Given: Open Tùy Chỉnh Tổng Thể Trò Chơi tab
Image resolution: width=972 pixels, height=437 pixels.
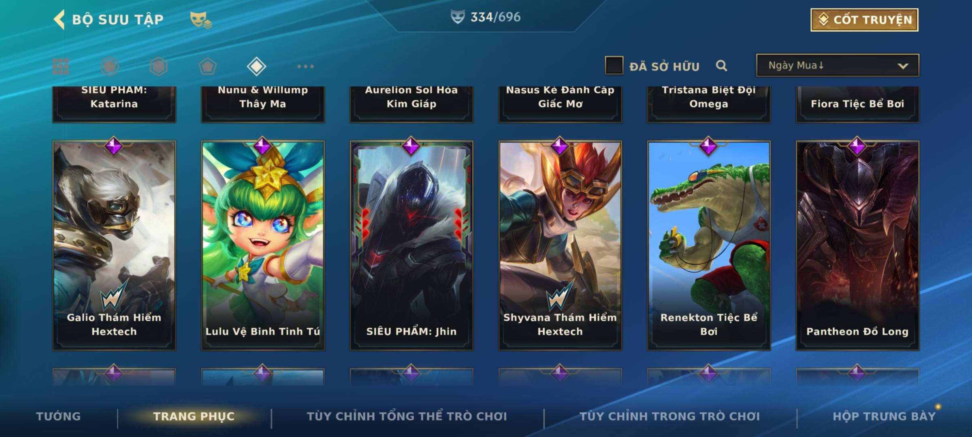Looking at the screenshot, I should tap(407, 416).
